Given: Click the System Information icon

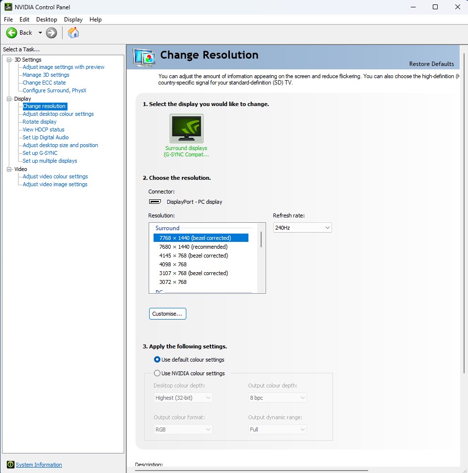Looking at the screenshot, I should coord(10,465).
